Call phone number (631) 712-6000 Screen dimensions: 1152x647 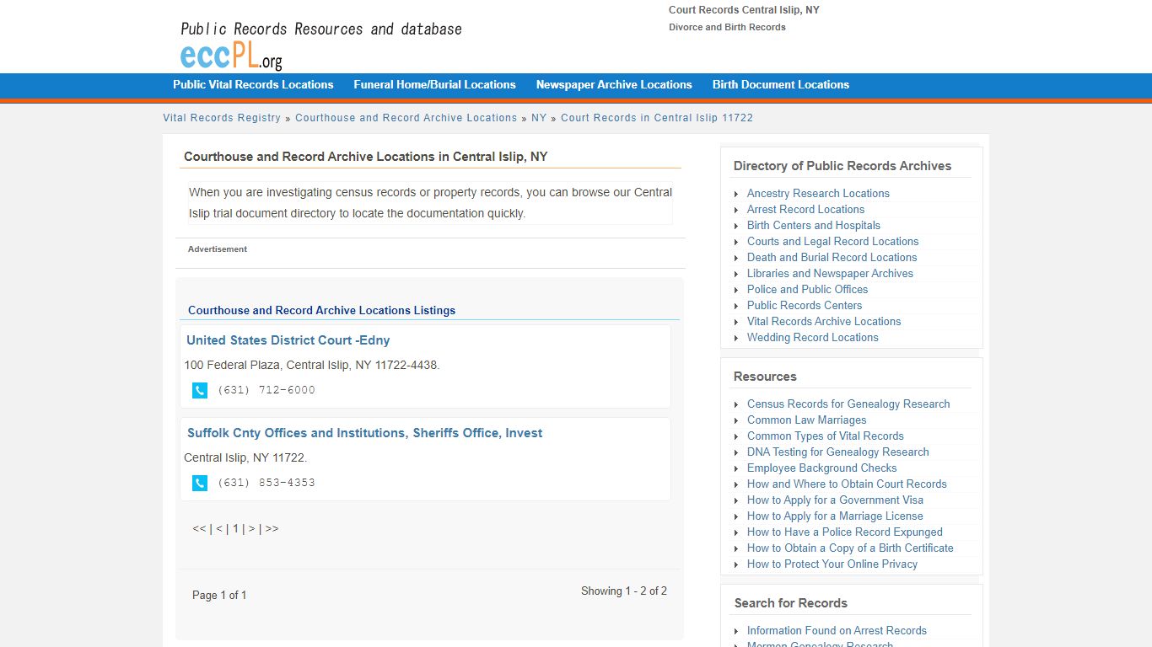tap(266, 390)
